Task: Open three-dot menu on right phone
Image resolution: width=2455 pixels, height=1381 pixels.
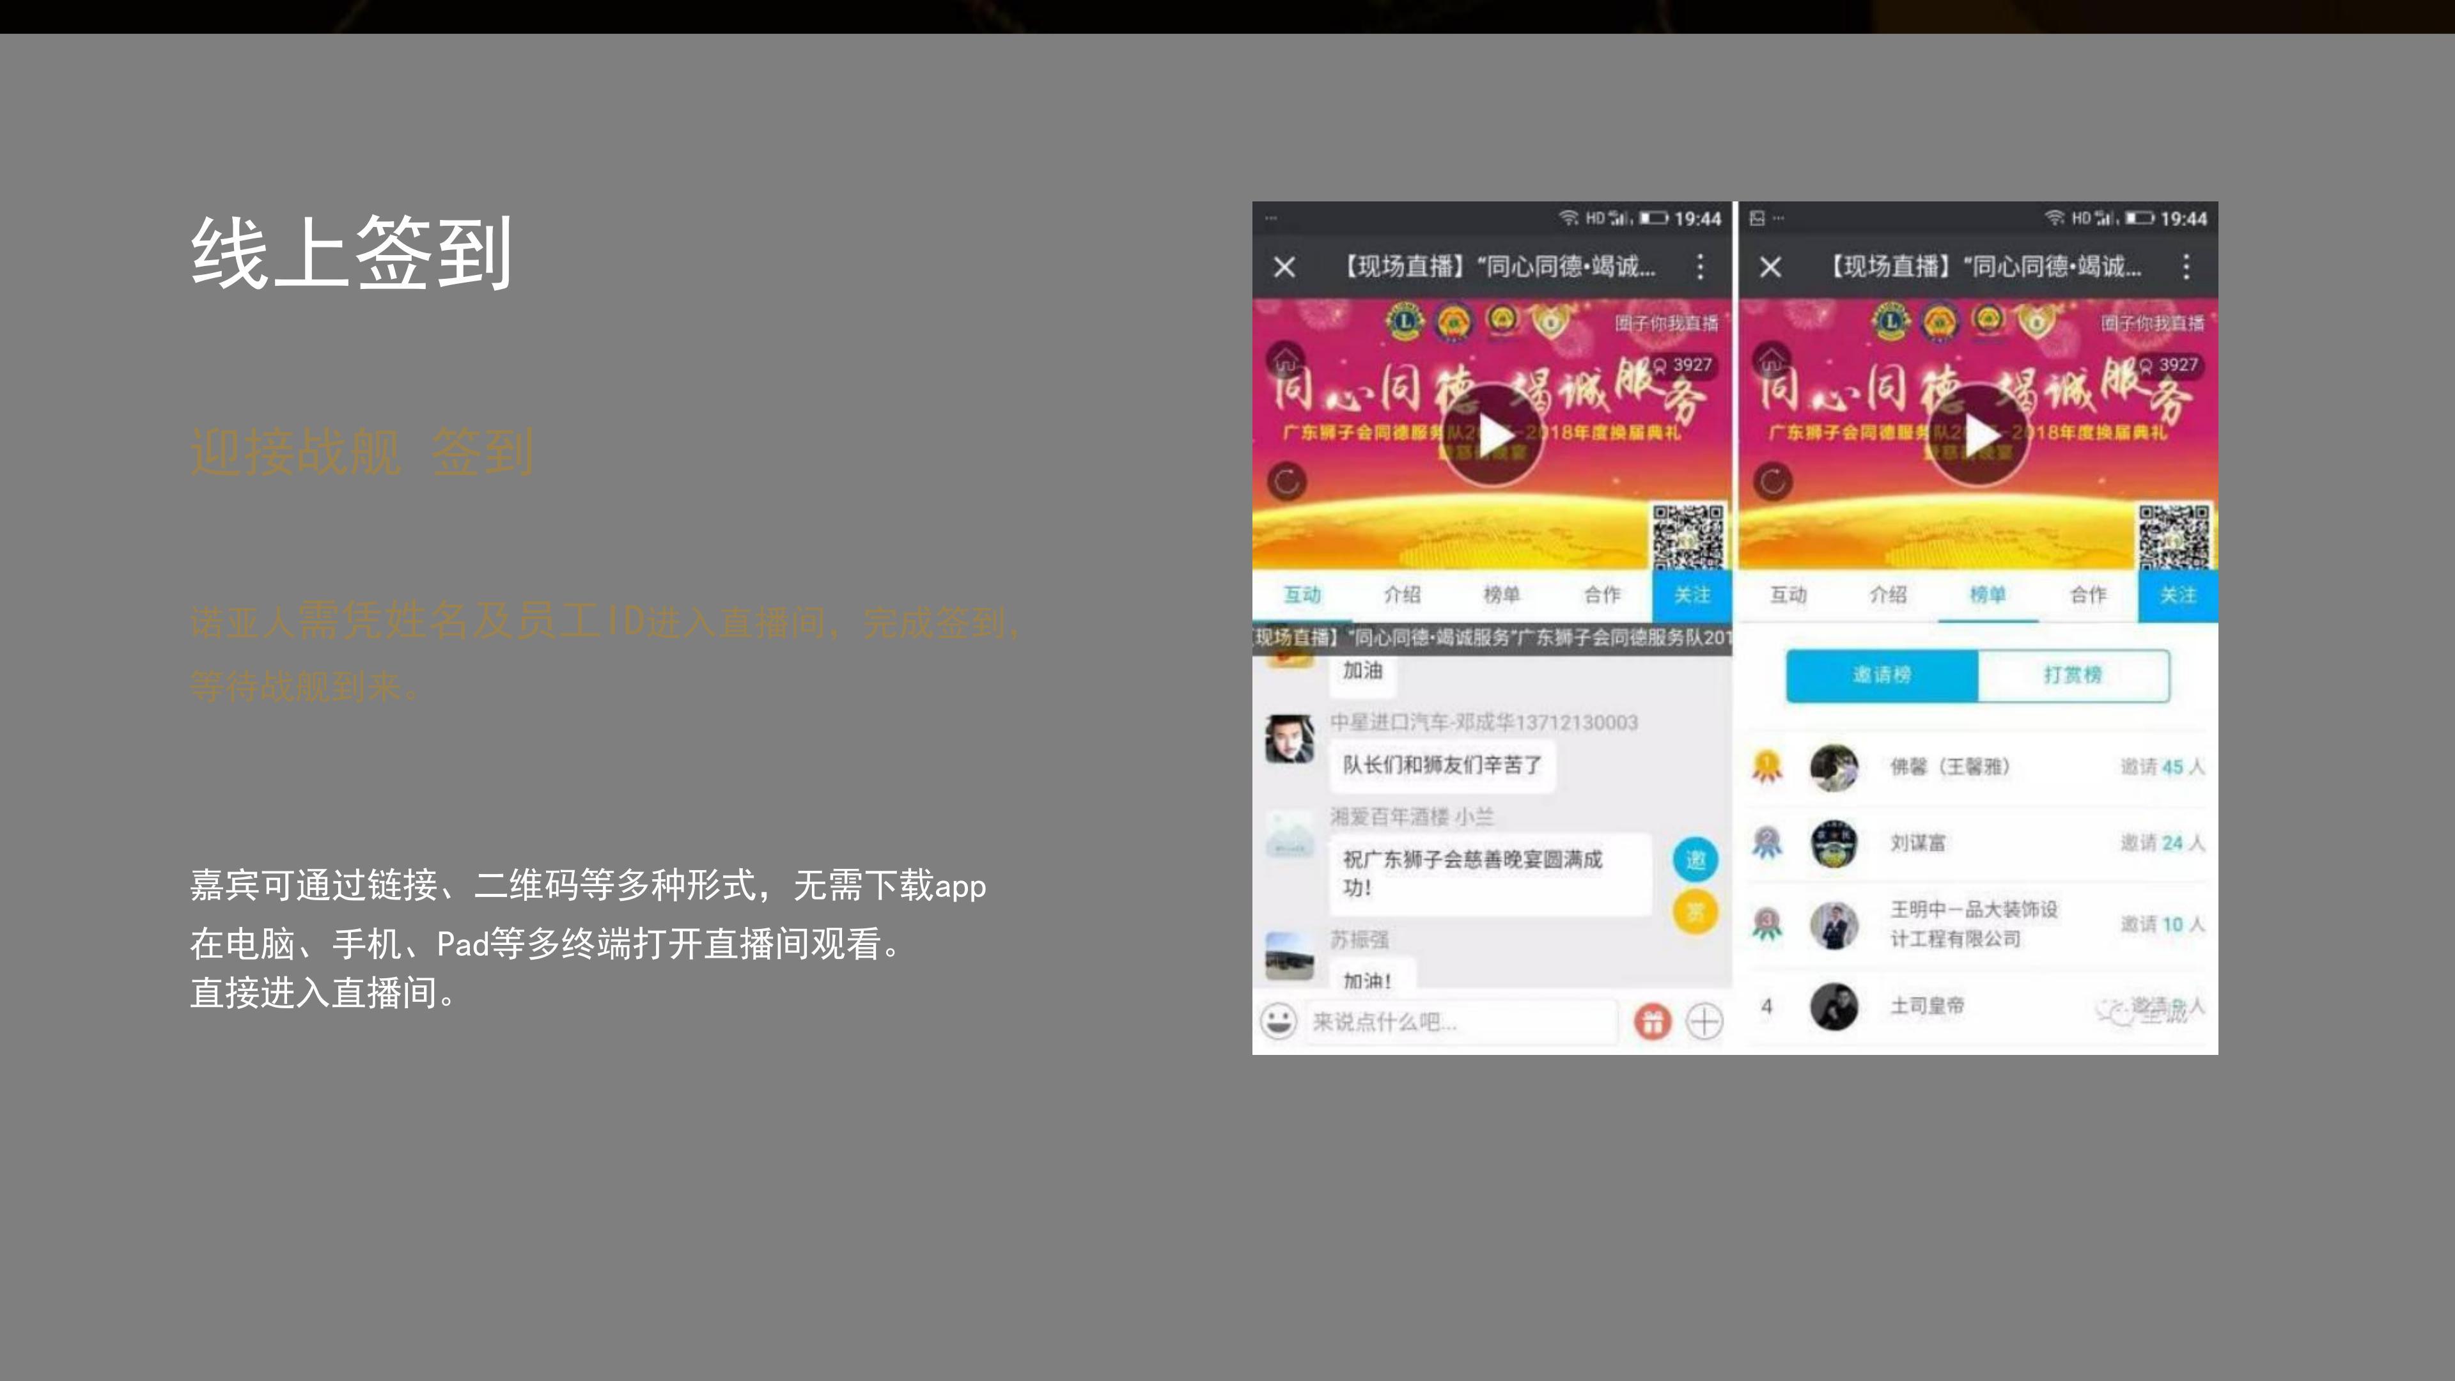Action: coord(2186,267)
